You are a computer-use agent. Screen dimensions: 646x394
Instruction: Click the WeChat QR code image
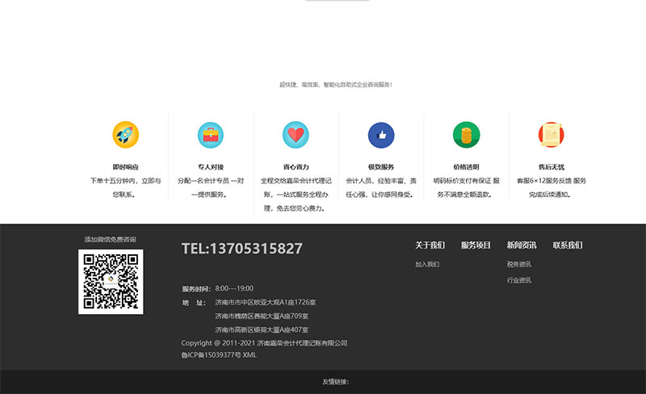(x=111, y=282)
